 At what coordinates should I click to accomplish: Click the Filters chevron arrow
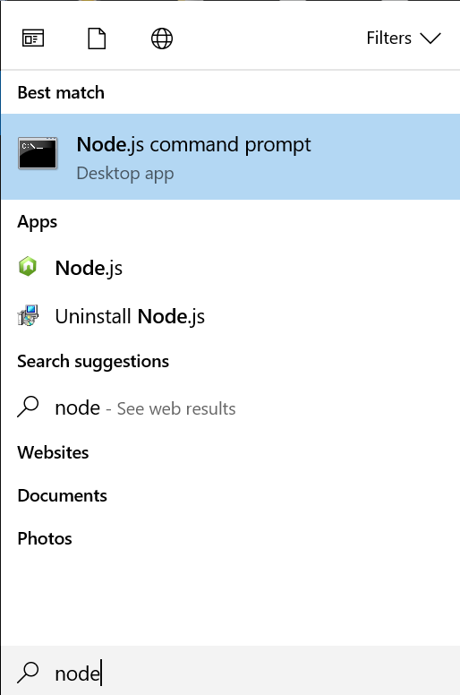pyautogui.click(x=430, y=39)
